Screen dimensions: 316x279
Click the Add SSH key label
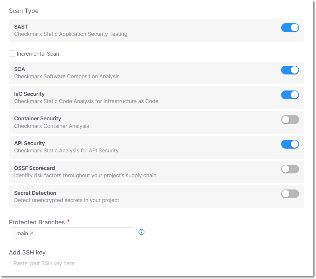(x=27, y=252)
